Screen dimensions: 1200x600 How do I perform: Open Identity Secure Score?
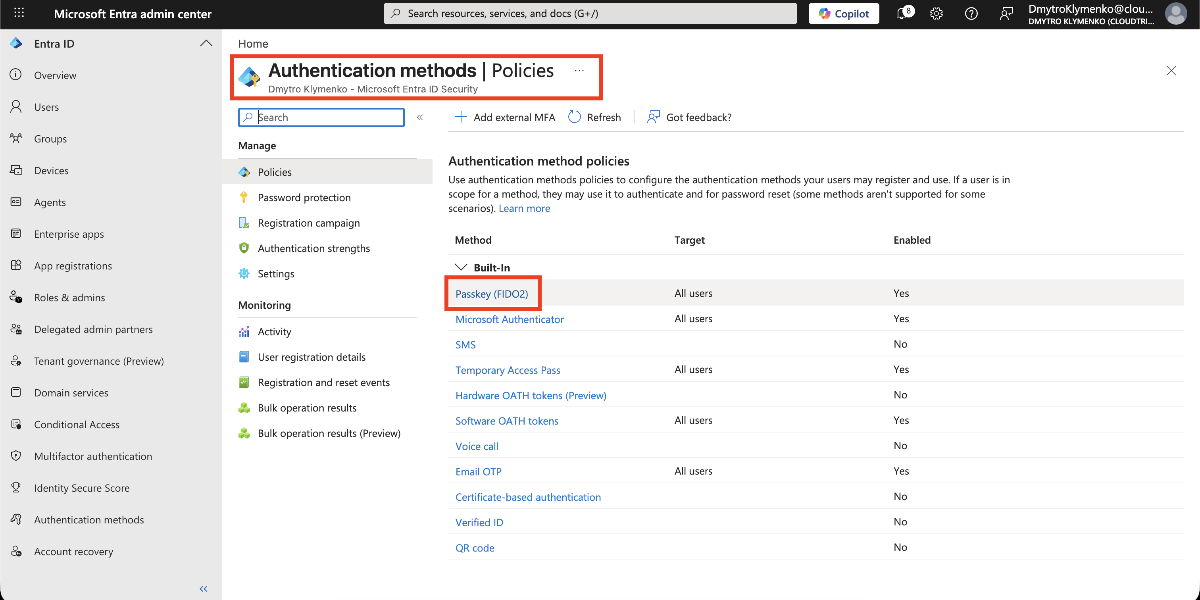(81, 488)
